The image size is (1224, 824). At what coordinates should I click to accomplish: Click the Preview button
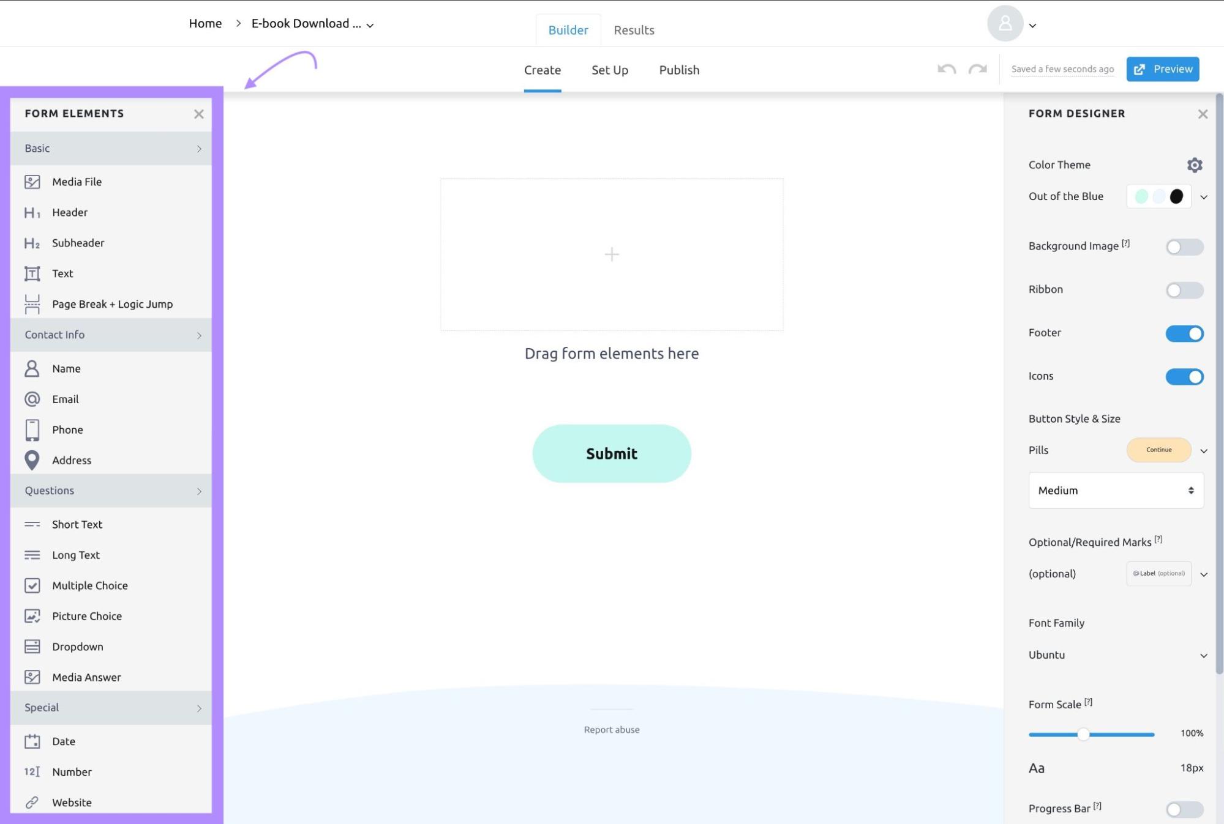click(1162, 69)
